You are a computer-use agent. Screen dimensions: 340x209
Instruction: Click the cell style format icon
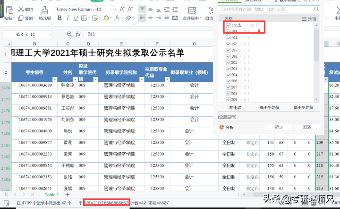click(95, 18)
